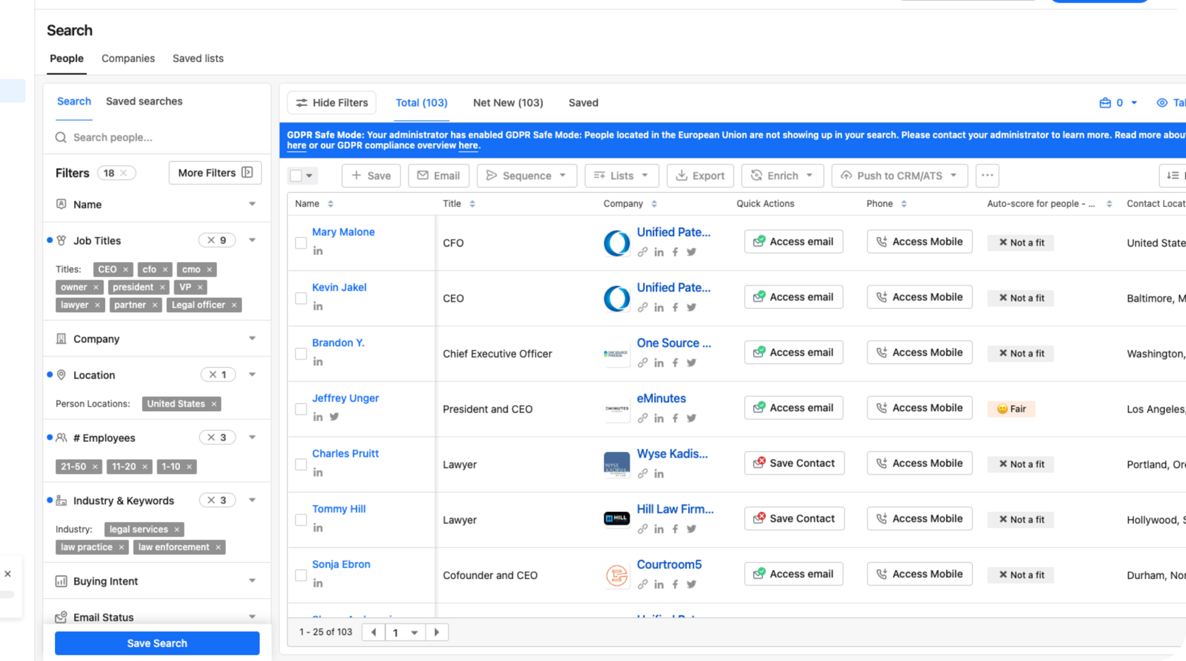Switch to the Saved lists tab

198,59
